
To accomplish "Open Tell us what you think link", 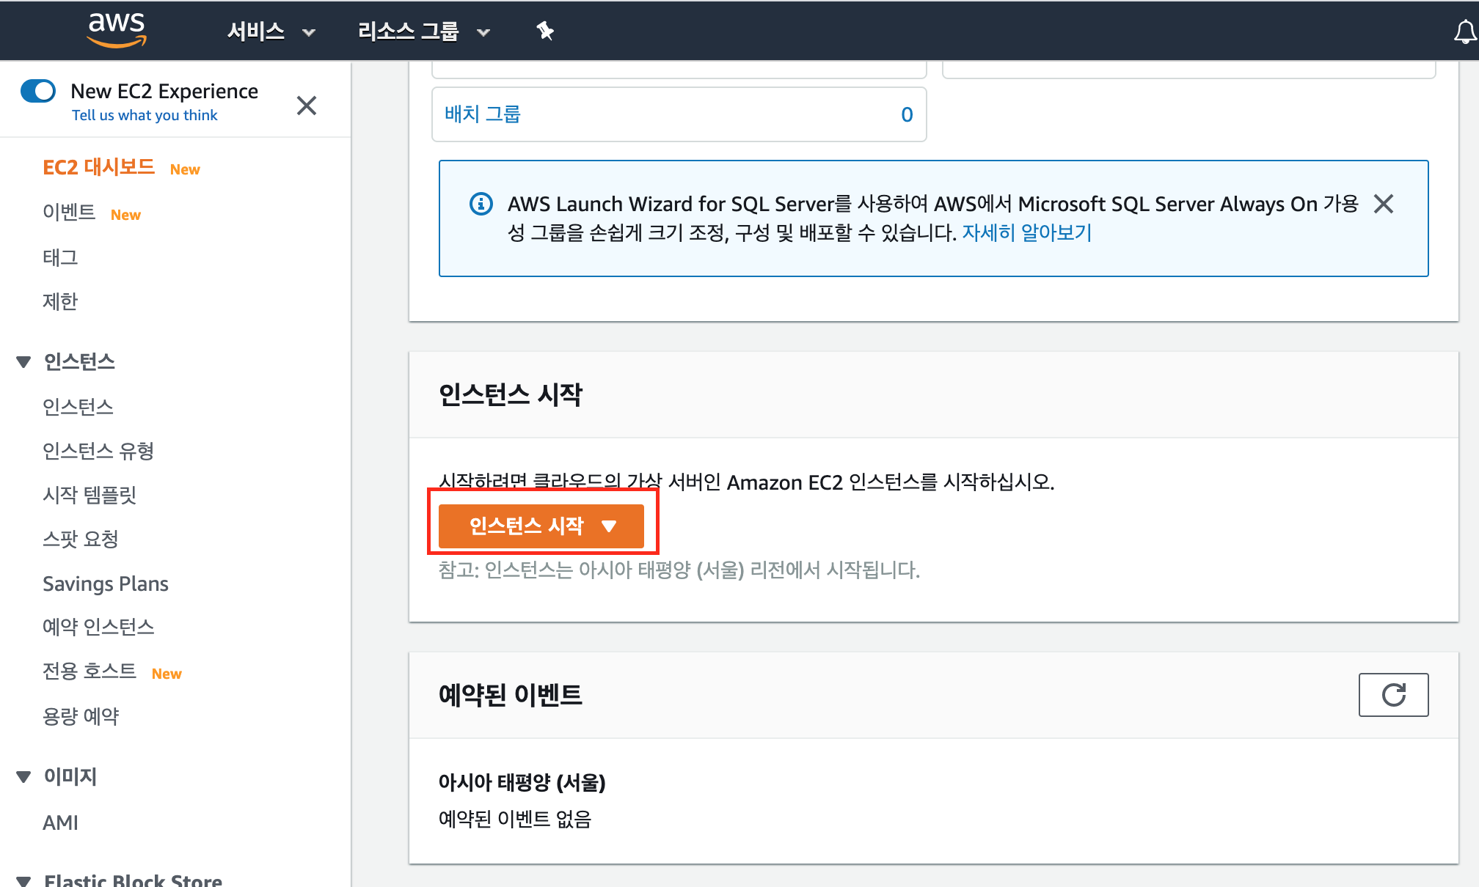I will (x=145, y=115).
